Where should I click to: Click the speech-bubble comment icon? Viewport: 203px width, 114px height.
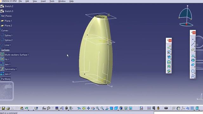click(49, 108)
